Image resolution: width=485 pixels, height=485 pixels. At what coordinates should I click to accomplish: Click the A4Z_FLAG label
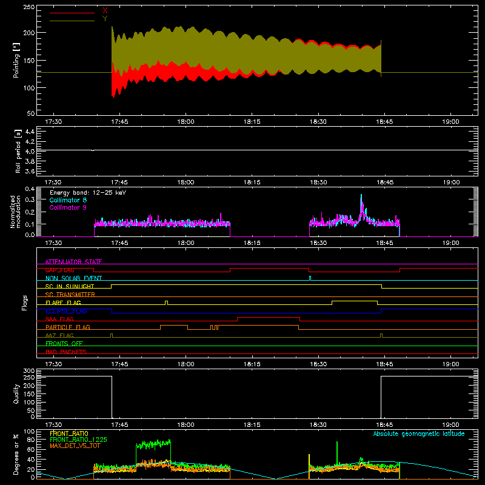[x=59, y=335]
